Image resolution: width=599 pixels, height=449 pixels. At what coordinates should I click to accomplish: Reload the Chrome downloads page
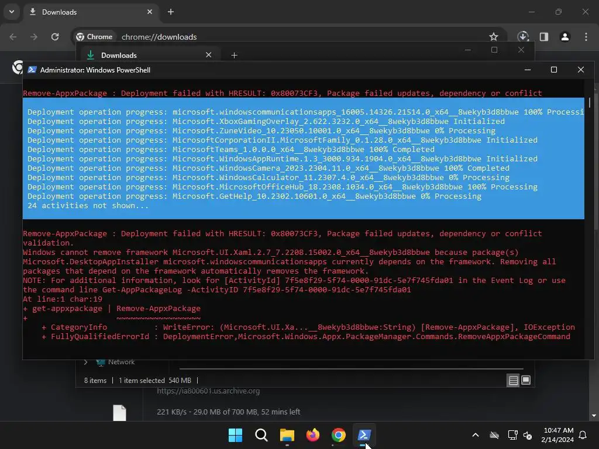pos(55,37)
